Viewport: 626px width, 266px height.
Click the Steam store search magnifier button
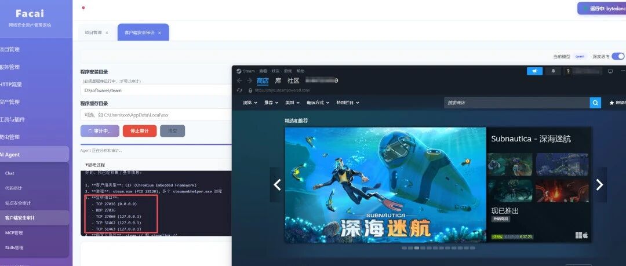(x=595, y=103)
